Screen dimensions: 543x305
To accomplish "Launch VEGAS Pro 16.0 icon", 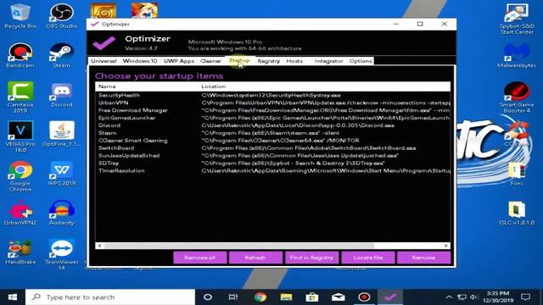I will tap(20, 136).
